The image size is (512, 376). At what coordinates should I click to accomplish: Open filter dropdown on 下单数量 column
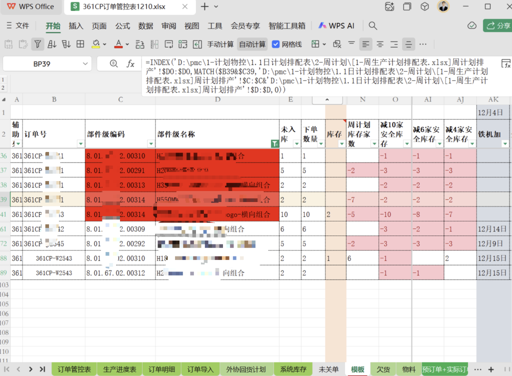[x=321, y=143]
